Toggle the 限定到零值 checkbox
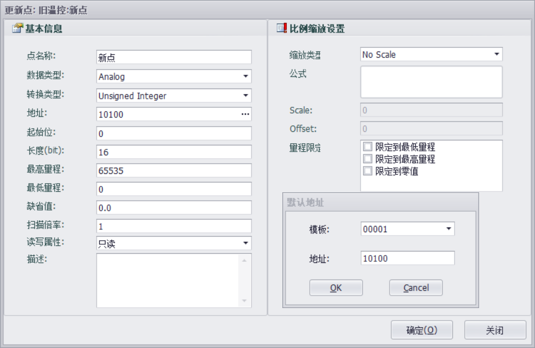The width and height of the screenshot is (535, 348). pyautogui.click(x=368, y=171)
